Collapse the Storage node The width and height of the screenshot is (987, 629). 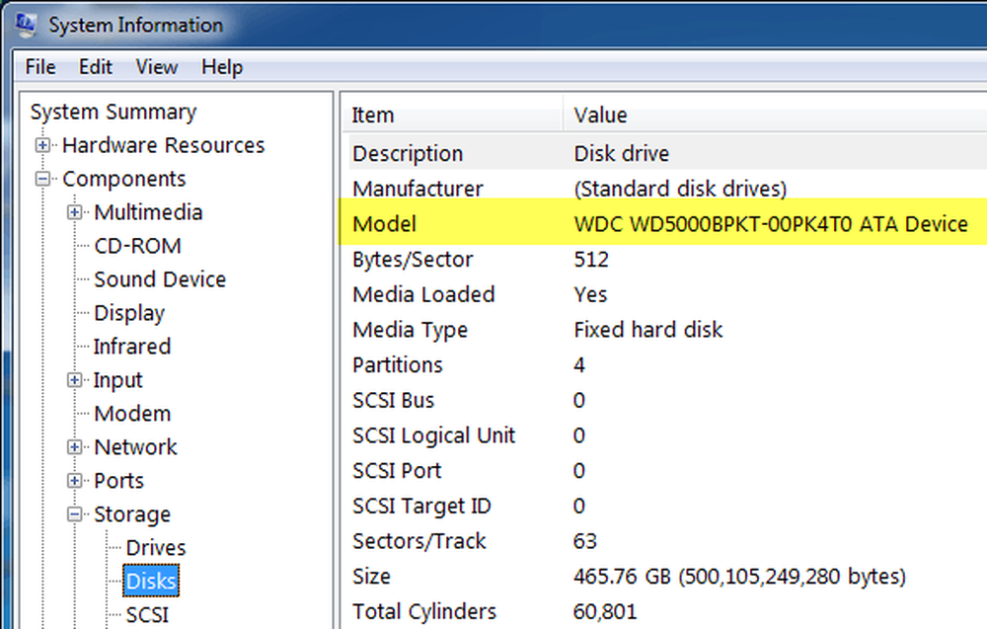tap(74, 514)
